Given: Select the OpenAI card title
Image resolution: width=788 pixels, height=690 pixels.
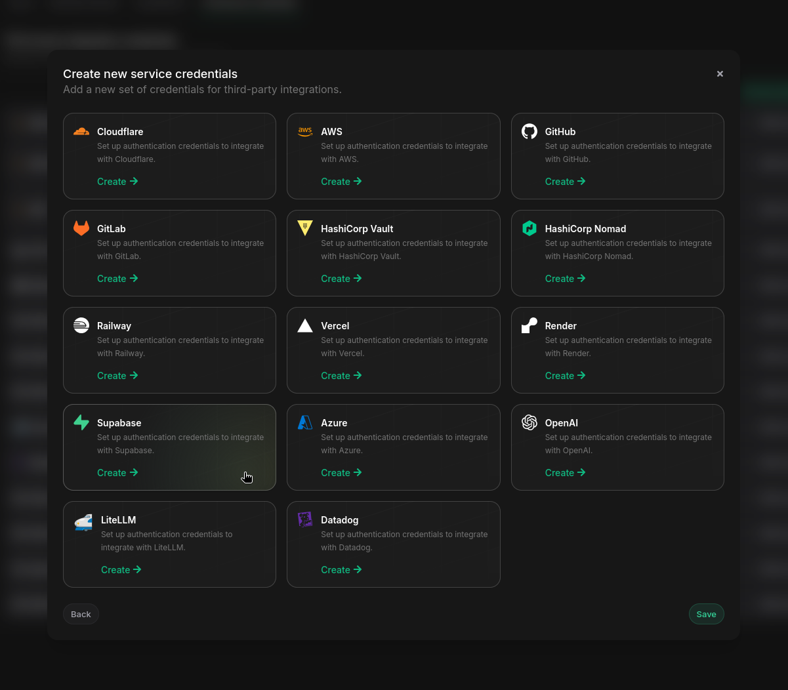Looking at the screenshot, I should click(562, 423).
